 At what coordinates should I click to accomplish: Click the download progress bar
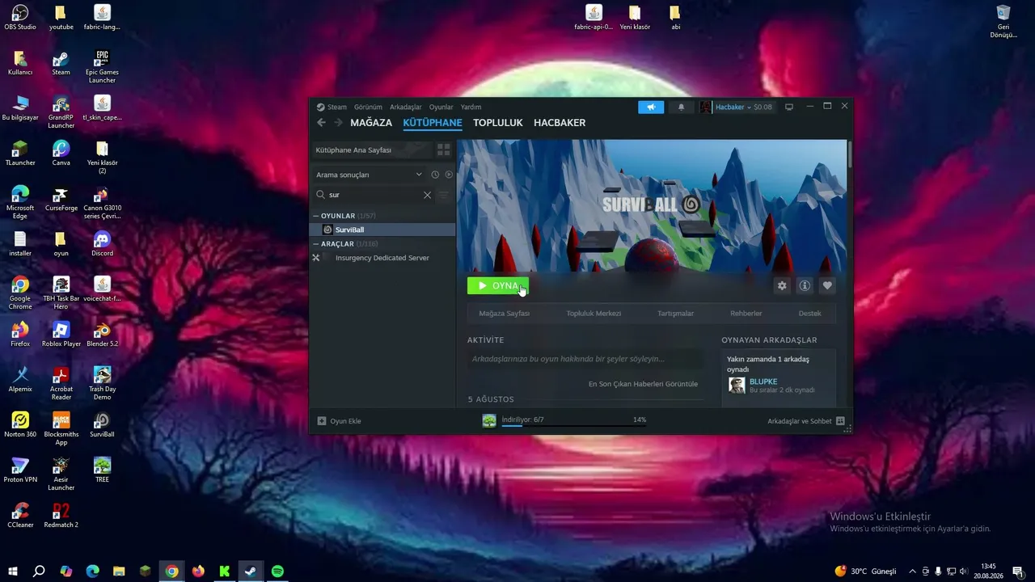[x=574, y=425]
